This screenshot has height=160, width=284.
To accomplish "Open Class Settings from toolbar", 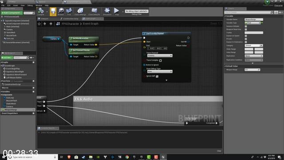I will (80, 12).
